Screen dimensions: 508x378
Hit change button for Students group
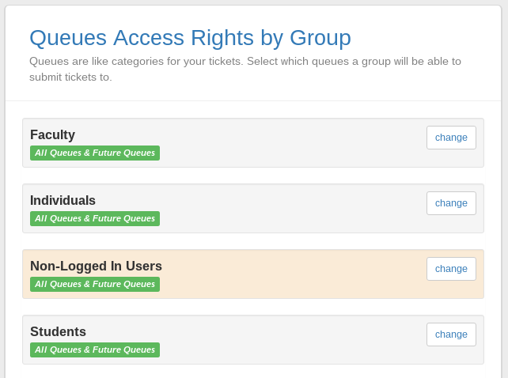pos(451,335)
